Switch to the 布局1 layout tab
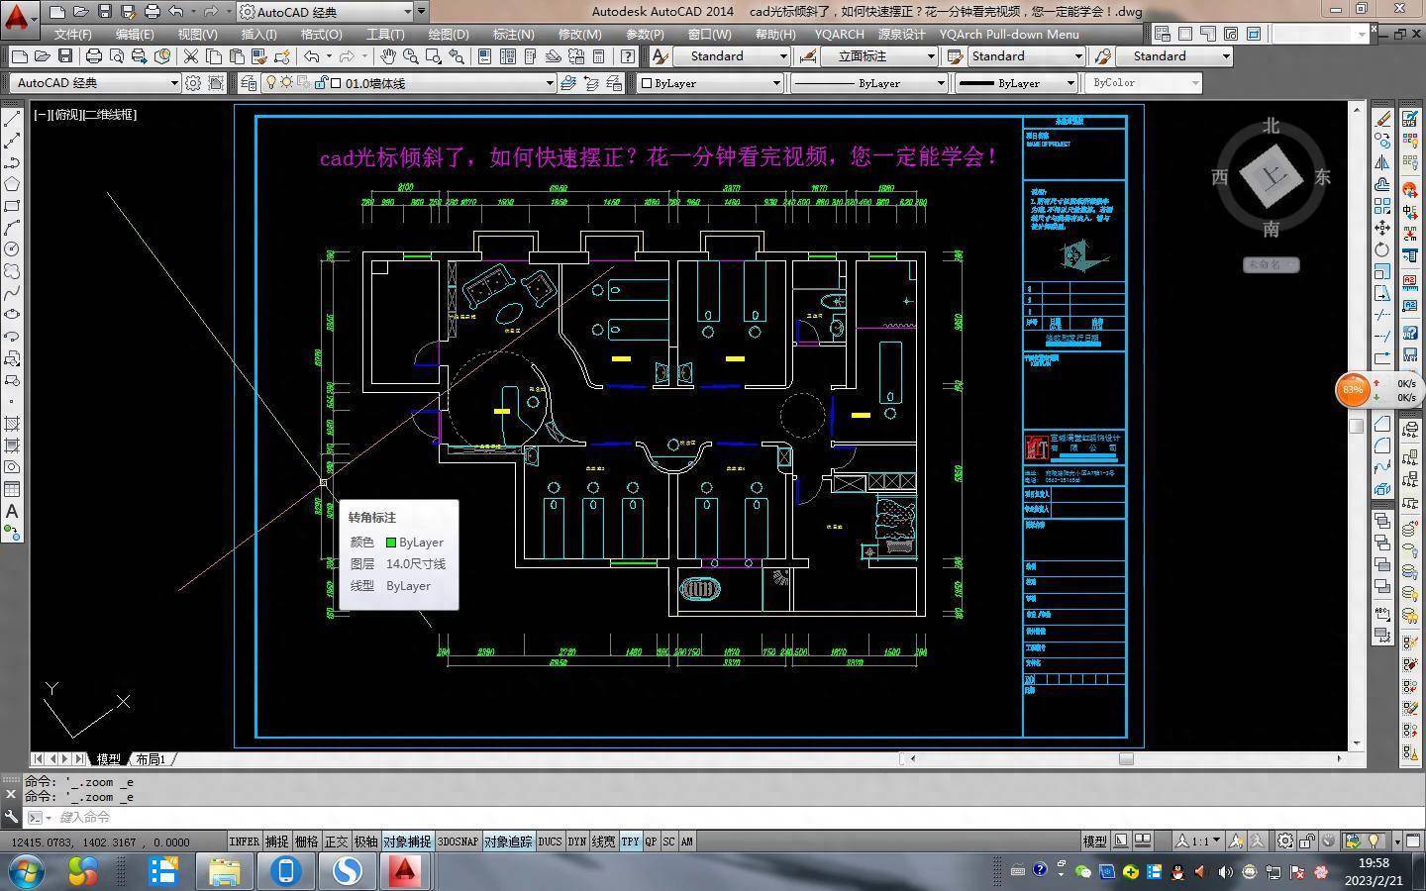Screen dimensions: 1426x891 [151, 759]
